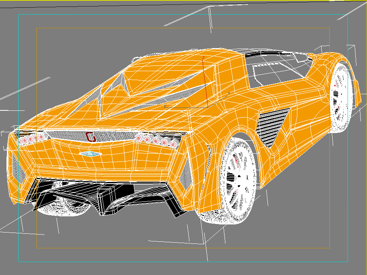Click the X axis label of the gizmo
Screen dimensions: 367x275
point(229,93)
